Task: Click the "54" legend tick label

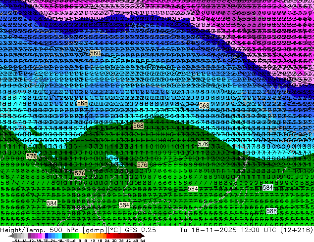Action: (143, 241)
